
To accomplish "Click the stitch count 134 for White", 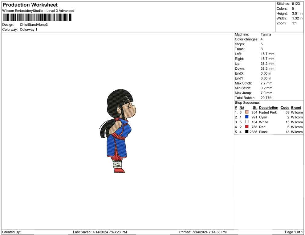I will [254, 122].
